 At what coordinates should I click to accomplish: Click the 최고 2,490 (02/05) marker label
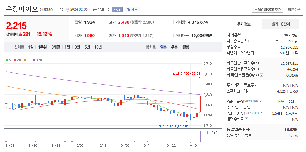point(187,74)
